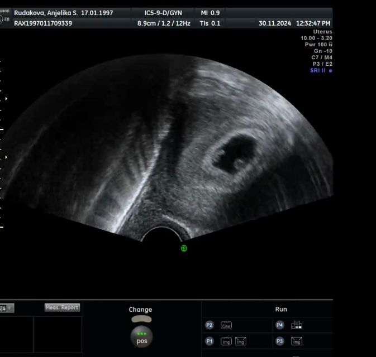Viewport: 376px width, 357px height.
Task: Select the Img envelope icon next to P3
Action: tap(297, 341)
